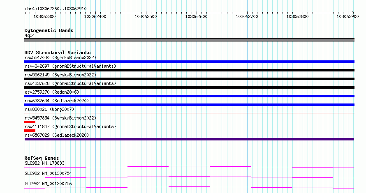Open gene SLC9B2|NM_001300754 label
The height and width of the screenshot is (193, 366).
tap(48, 173)
